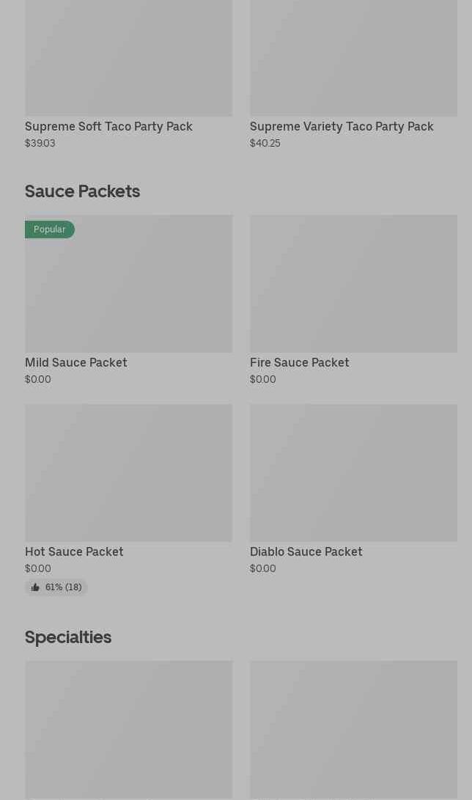Screen dimensions: 472x800
Task: Click the $39.03 price
Action: (x=40, y=143)
